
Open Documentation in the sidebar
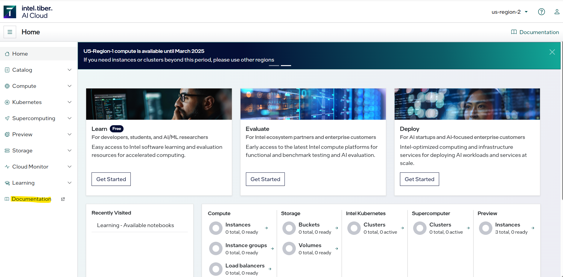click(31, 199)
